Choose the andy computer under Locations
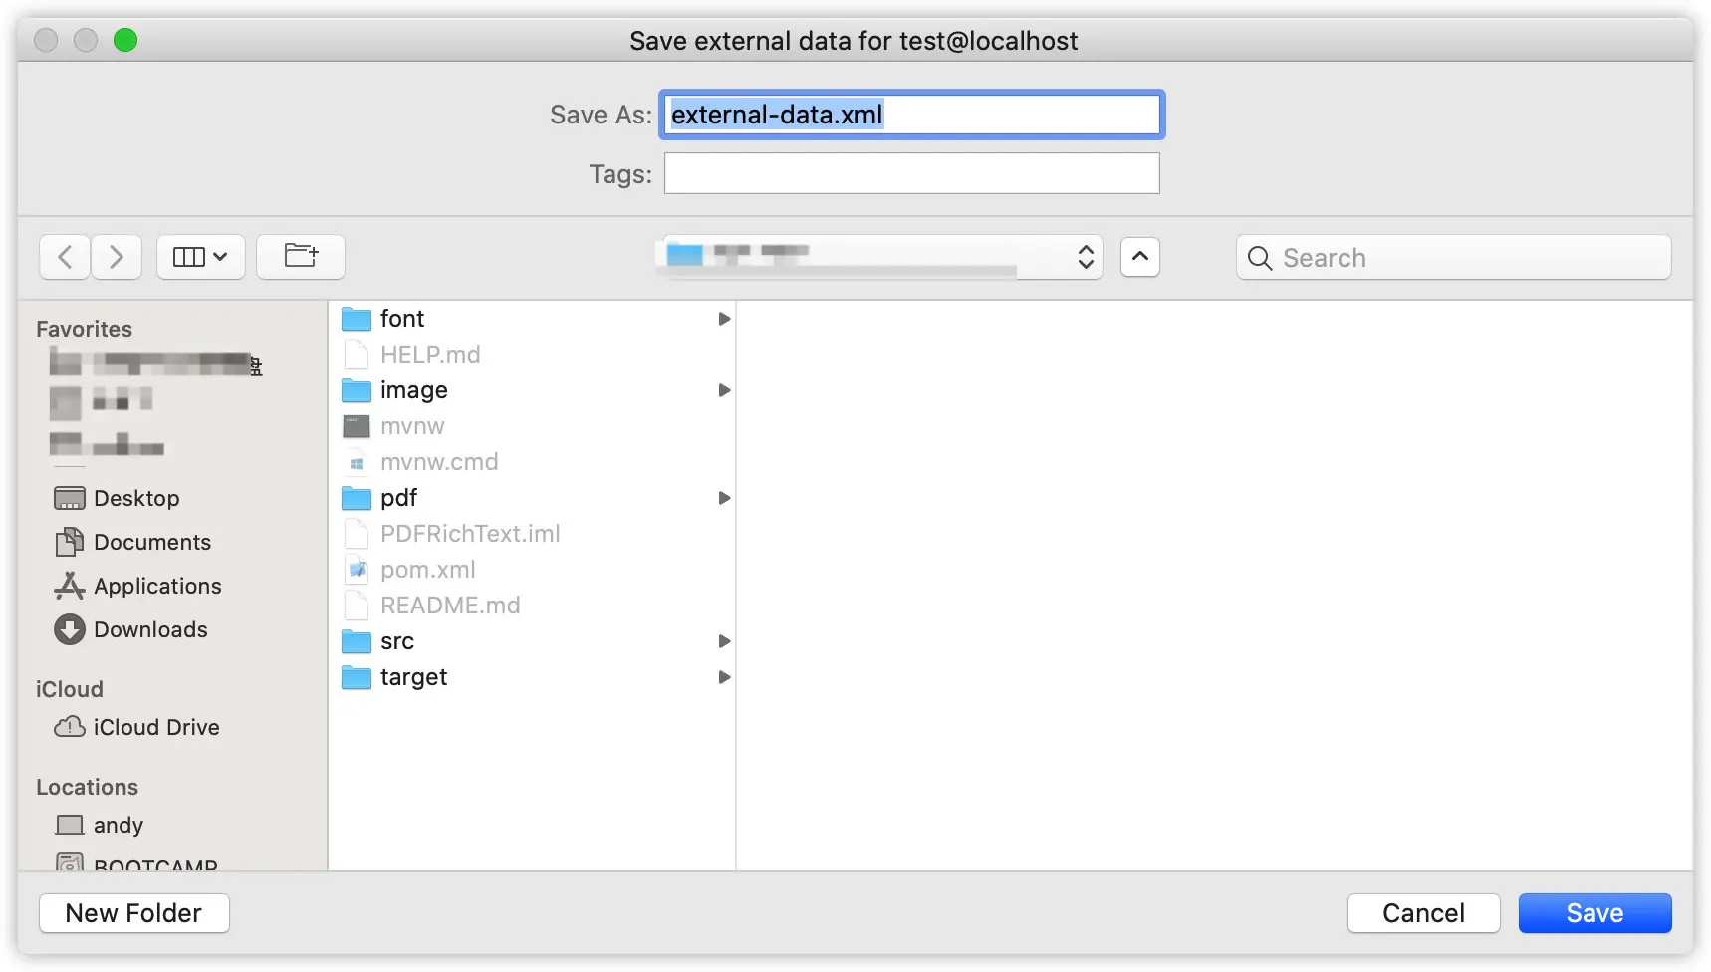The image size is (1711, 972). point(118,825)
